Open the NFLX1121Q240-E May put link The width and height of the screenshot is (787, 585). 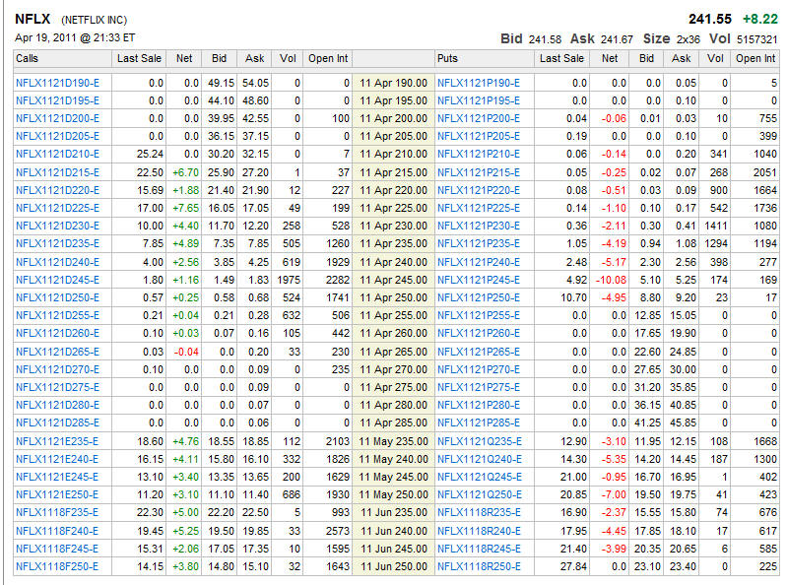click(479, 459)
